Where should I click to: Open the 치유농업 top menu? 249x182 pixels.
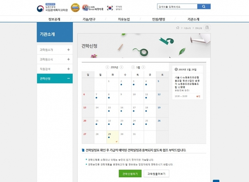pos(124,19)
